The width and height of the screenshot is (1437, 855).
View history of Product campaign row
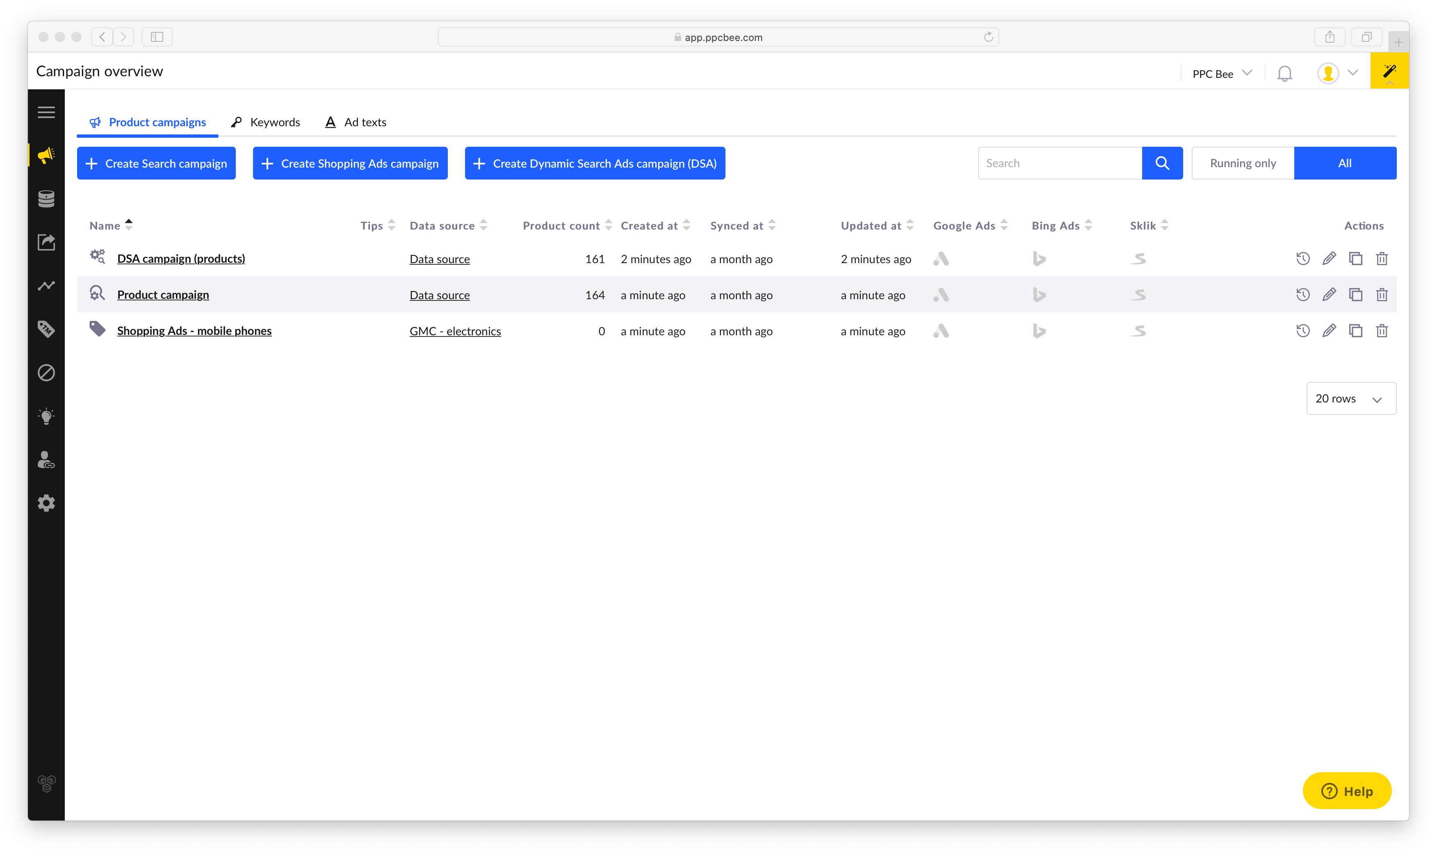tap(1303, 295)
